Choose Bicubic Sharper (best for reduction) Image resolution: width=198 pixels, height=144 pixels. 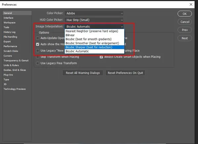(x=89, y=47)
